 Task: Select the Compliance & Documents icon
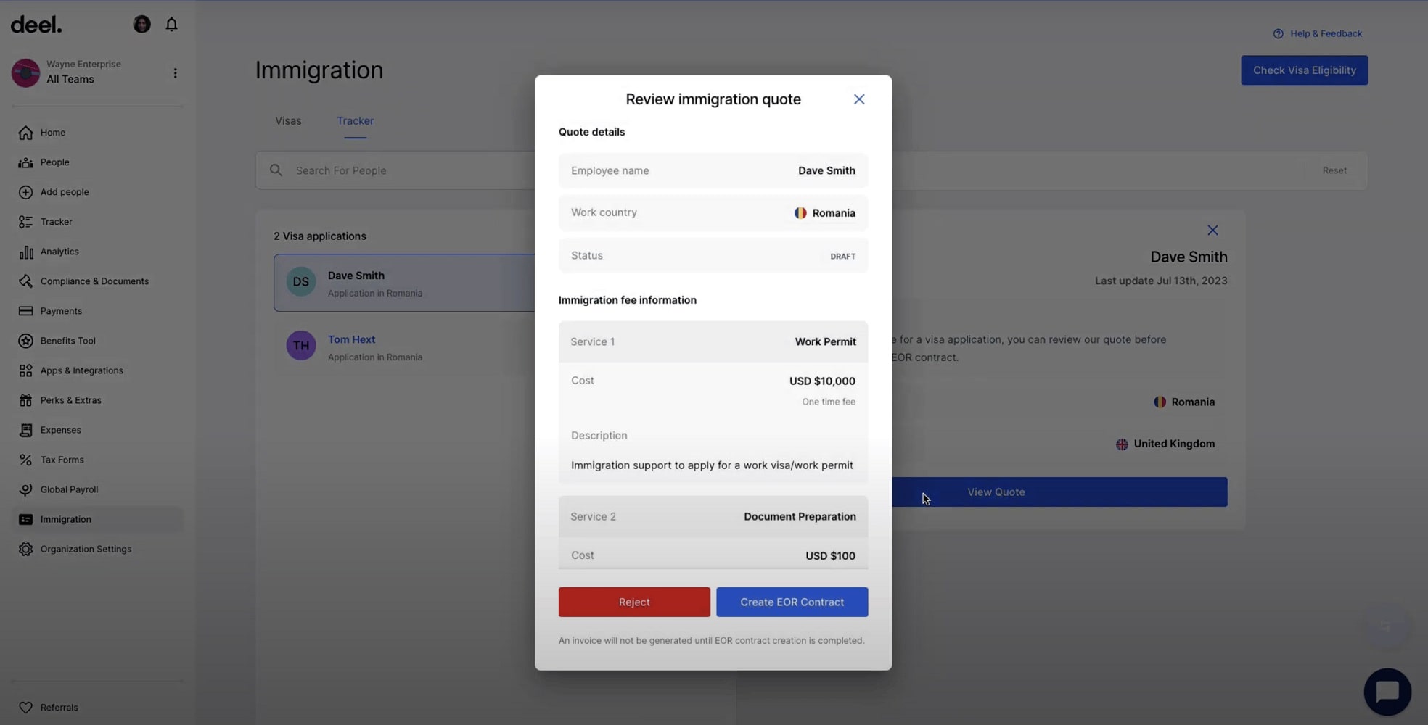(x=25, y=281)
